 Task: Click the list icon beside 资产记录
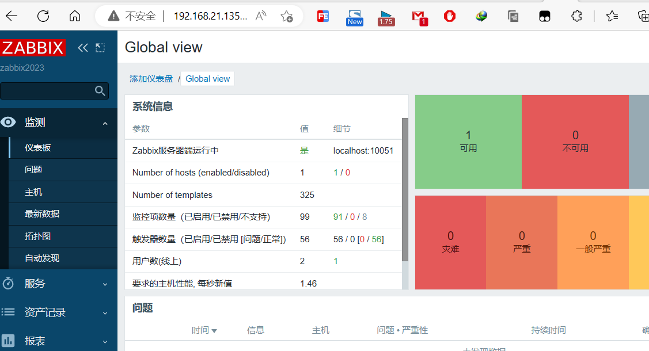8,312
